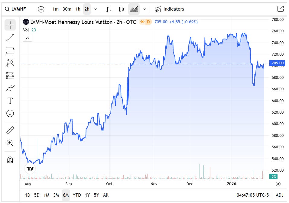Select the forecasting and measurement tool
Image resolution: width=289 pixels, height=203 pixels.
(10, 75)
